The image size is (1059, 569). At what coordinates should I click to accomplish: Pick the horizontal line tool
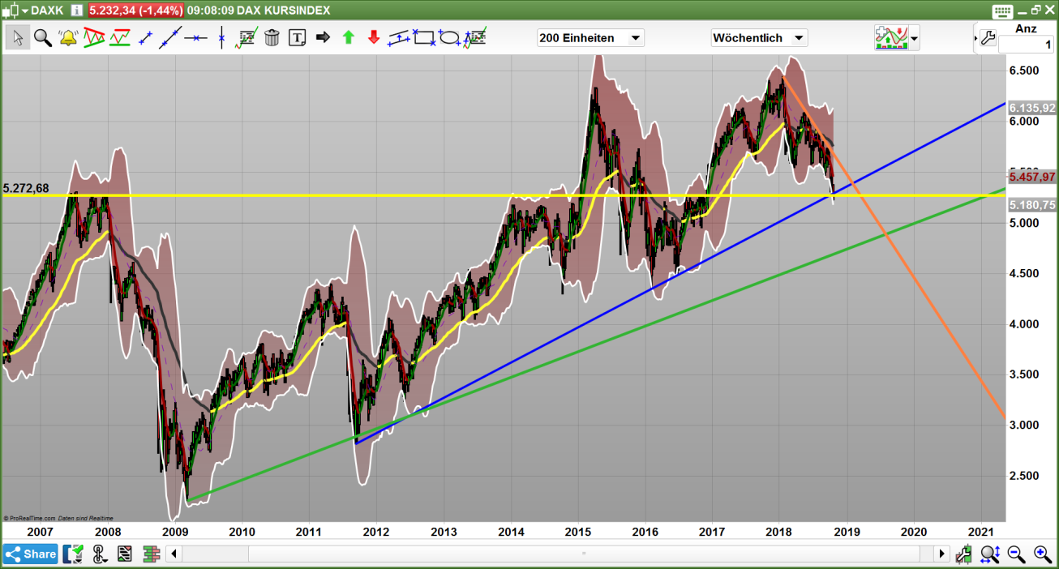(196, 37)
